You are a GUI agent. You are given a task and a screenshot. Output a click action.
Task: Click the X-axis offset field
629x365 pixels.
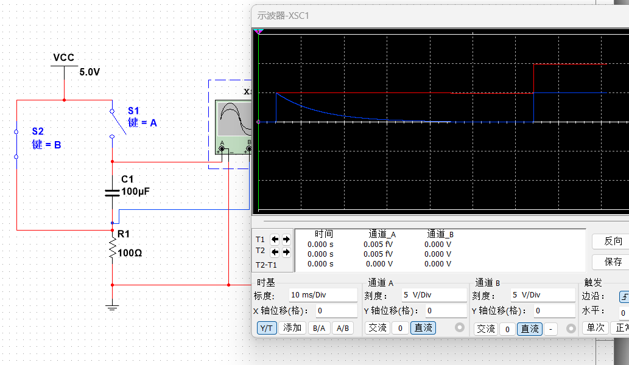point(336,310)
